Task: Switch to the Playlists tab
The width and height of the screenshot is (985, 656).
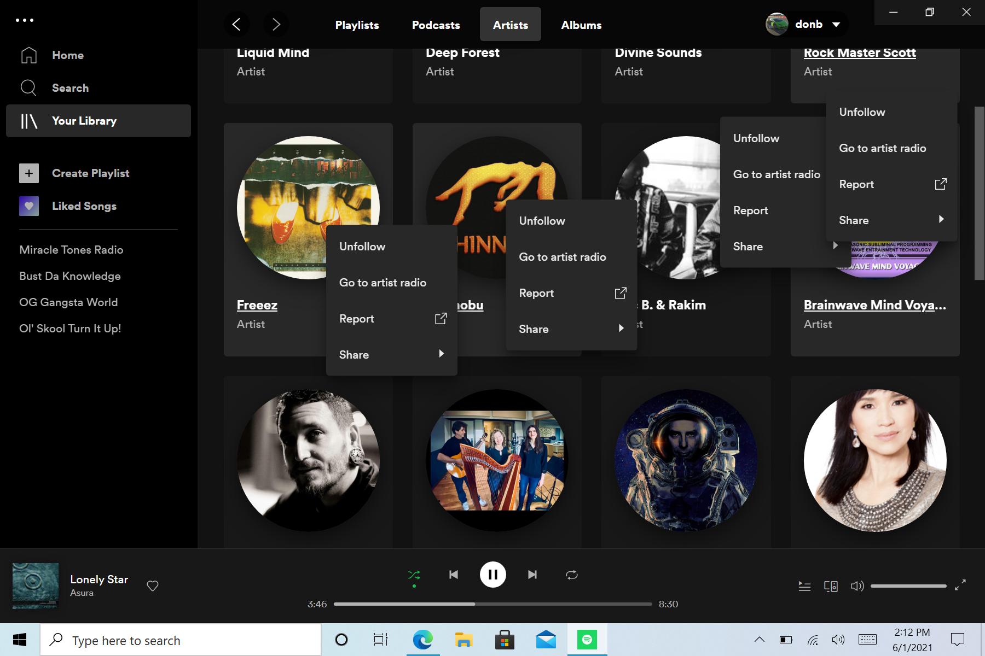Action: coord(357,25)
